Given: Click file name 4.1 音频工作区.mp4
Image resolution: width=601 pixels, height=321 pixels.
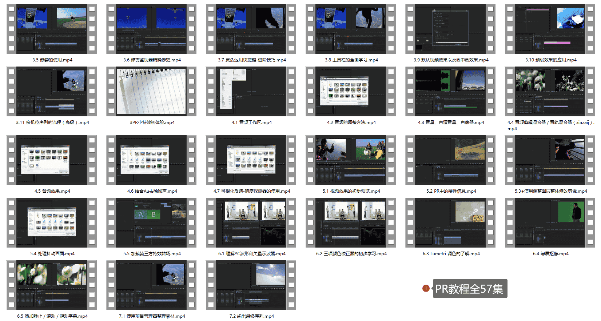Looking at the screenshot, I should tap(252, 123).
